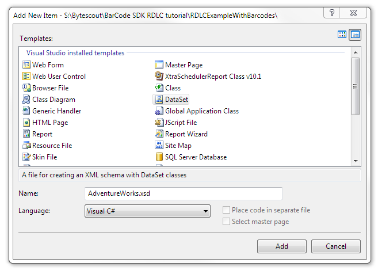
Task: Click the templates list scroll-up arrow
Action: point(356,52)
